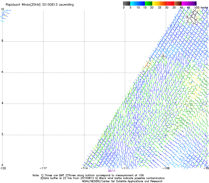
Task: Click the "10" latitude axis label
Action: (x=2, y=9)
